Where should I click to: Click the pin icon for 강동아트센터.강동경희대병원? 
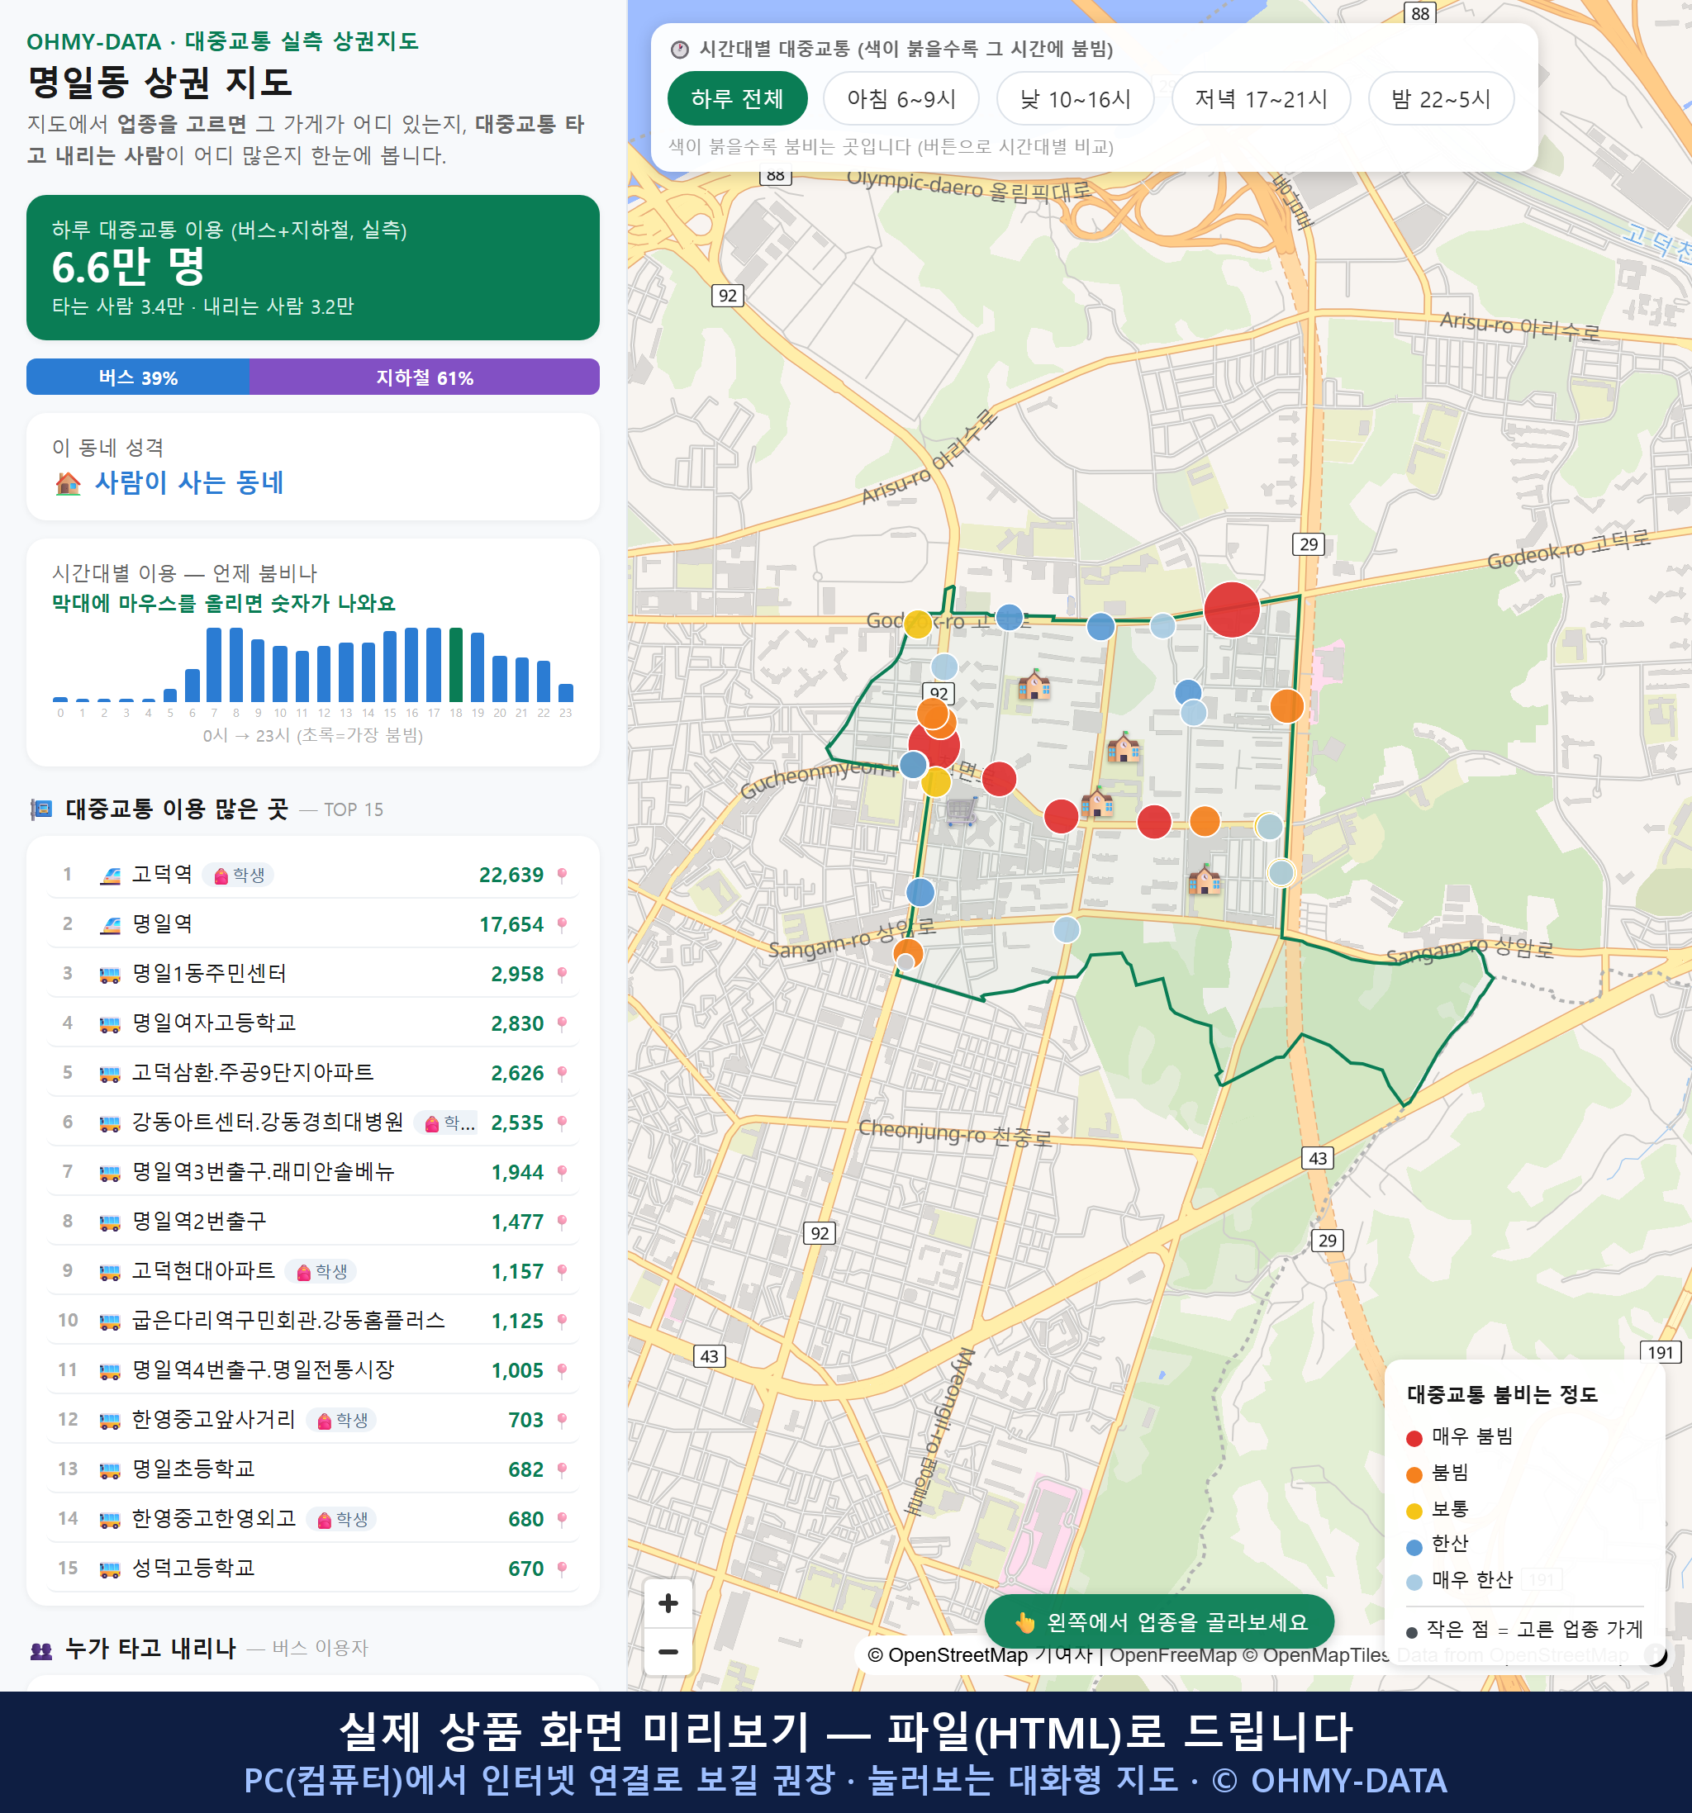click(x=562, y=1122)
